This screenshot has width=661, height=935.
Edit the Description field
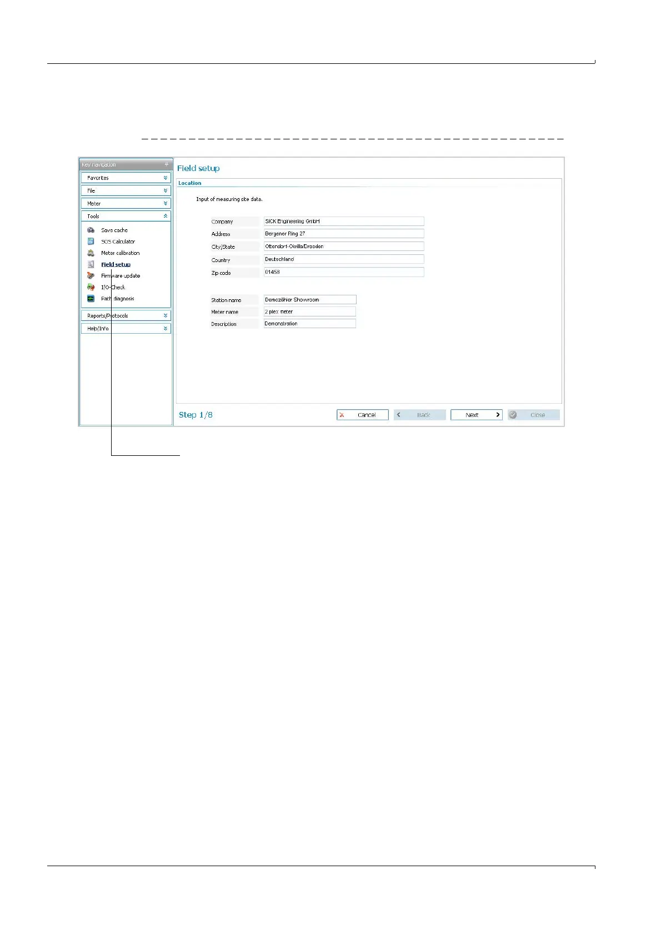pos(310,324)
